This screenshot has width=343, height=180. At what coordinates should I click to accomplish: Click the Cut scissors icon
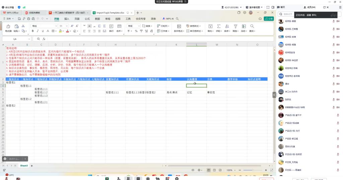(x=23, y=26)
